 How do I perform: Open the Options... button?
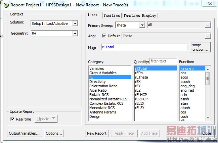pyautogui.click(x=54, y=133)
